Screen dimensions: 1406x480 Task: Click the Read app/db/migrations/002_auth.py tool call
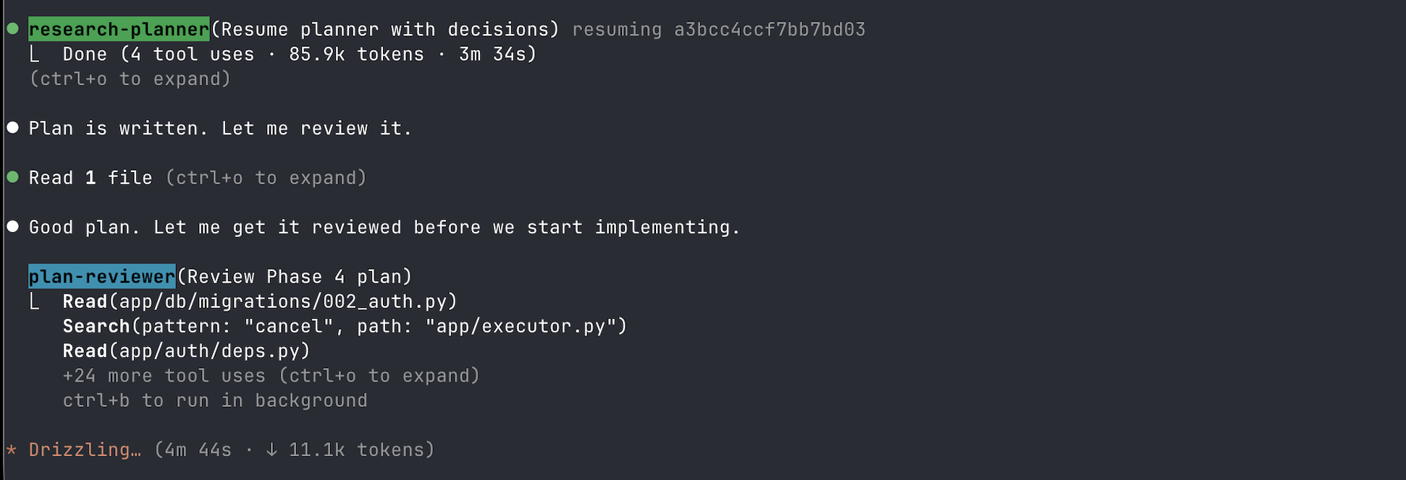tap(260, 301)
